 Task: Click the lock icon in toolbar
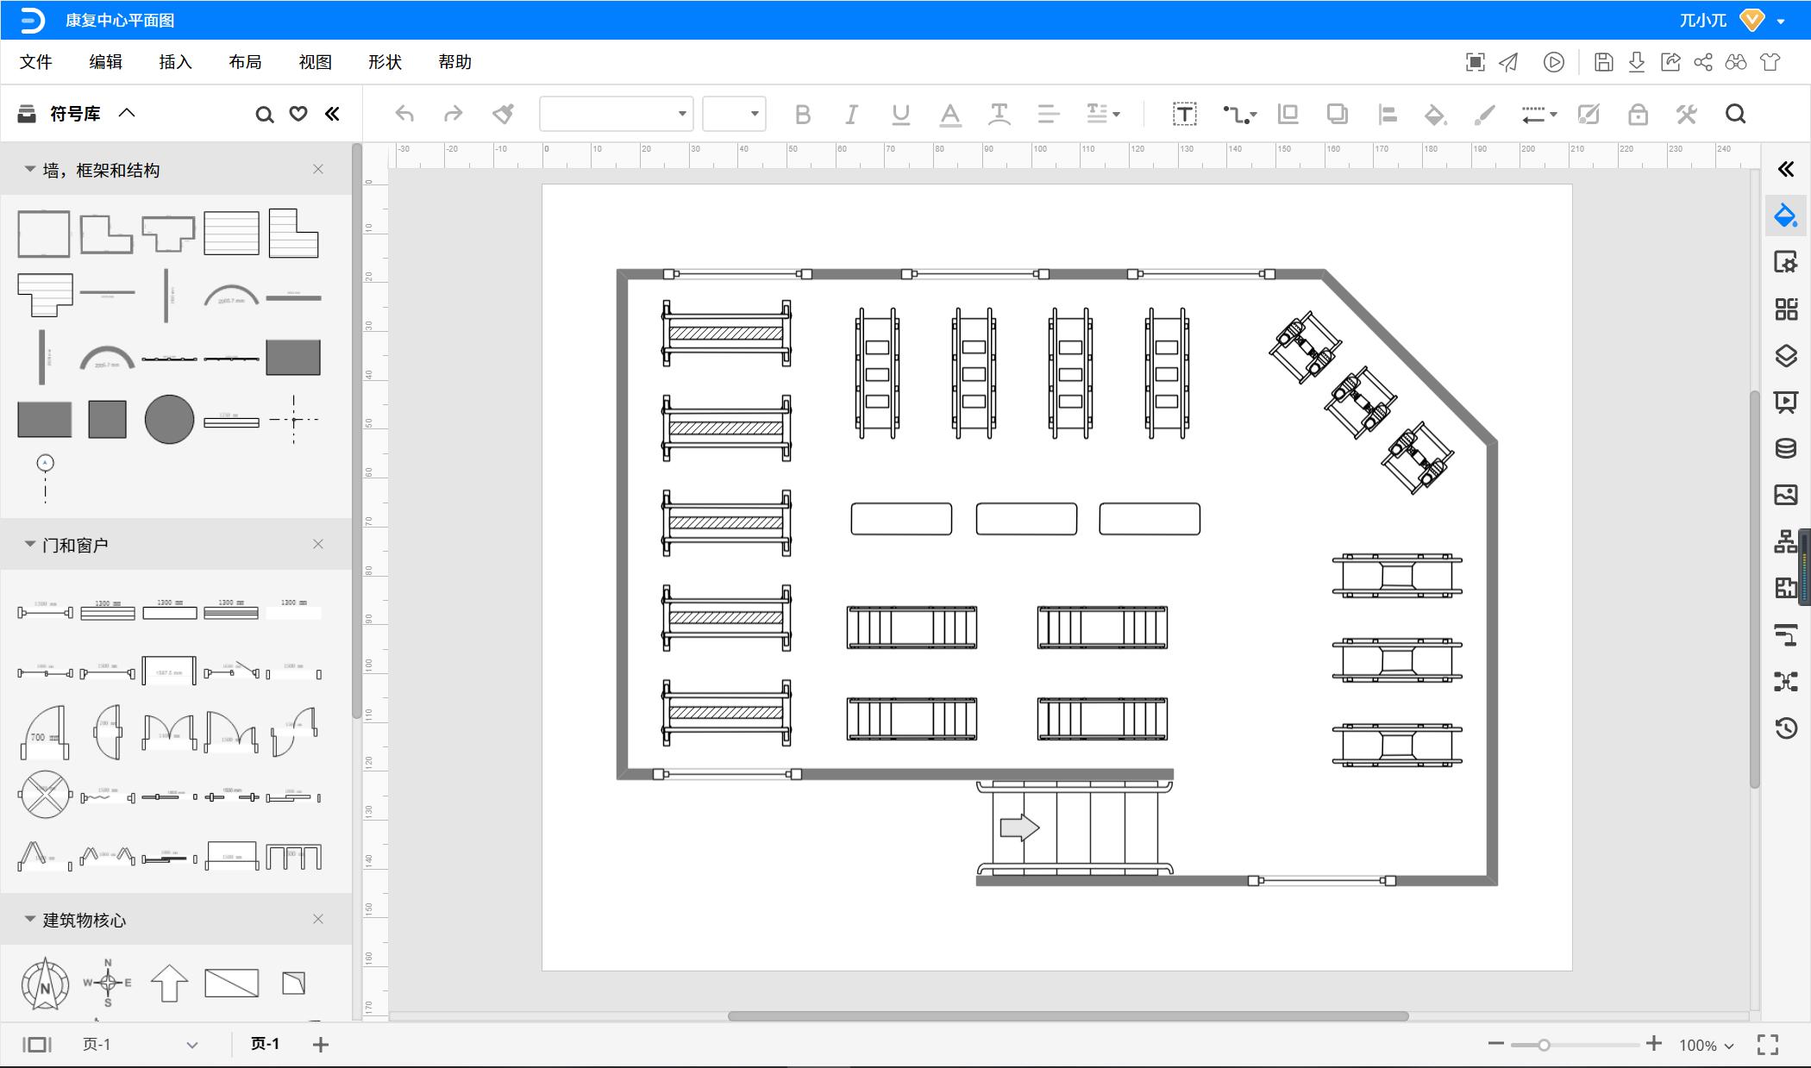[x=1637, y=114]
